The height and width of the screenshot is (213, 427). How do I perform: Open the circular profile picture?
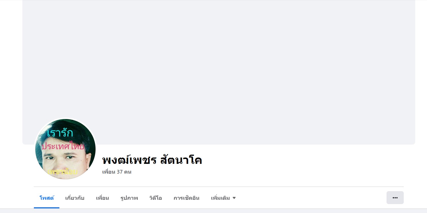point(65,149)
